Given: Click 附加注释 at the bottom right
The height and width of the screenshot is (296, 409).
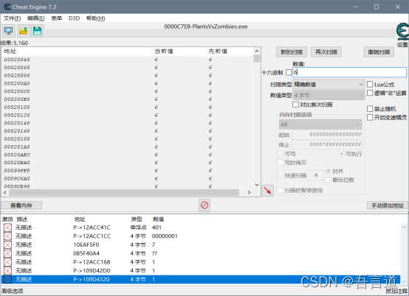Looking at the screenshot, I should tap(396, 292).
